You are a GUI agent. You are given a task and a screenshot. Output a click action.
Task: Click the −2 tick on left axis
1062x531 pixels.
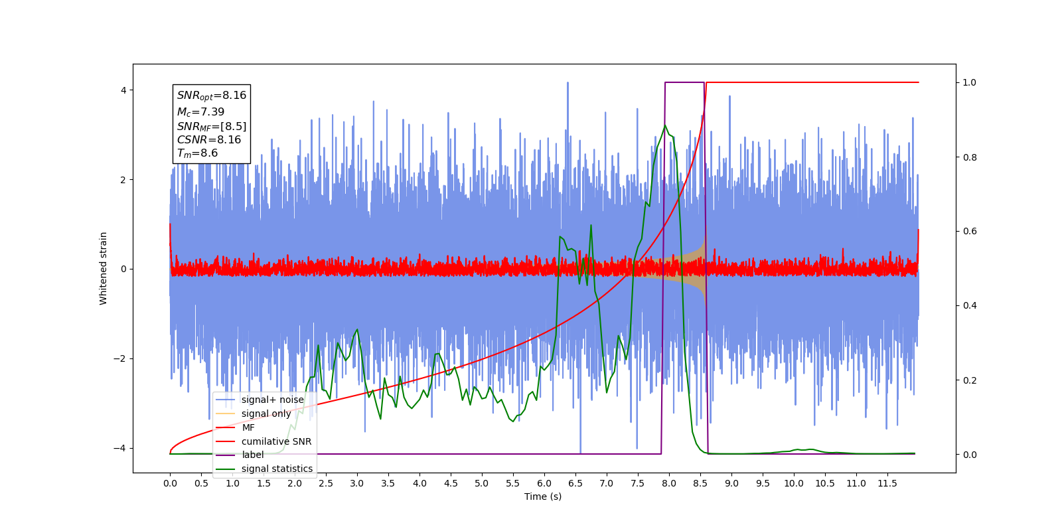pos(120,358)
